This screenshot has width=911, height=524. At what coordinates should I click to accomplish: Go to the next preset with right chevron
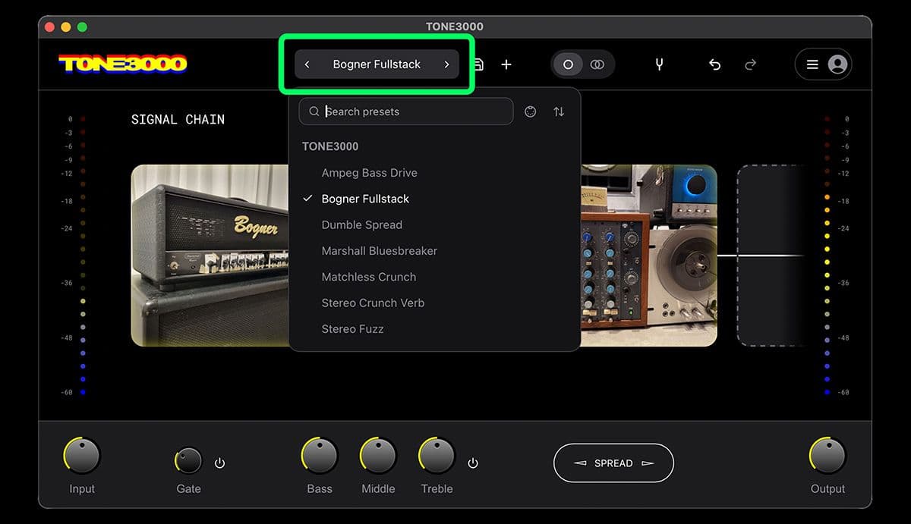click(x=446, y=64)
